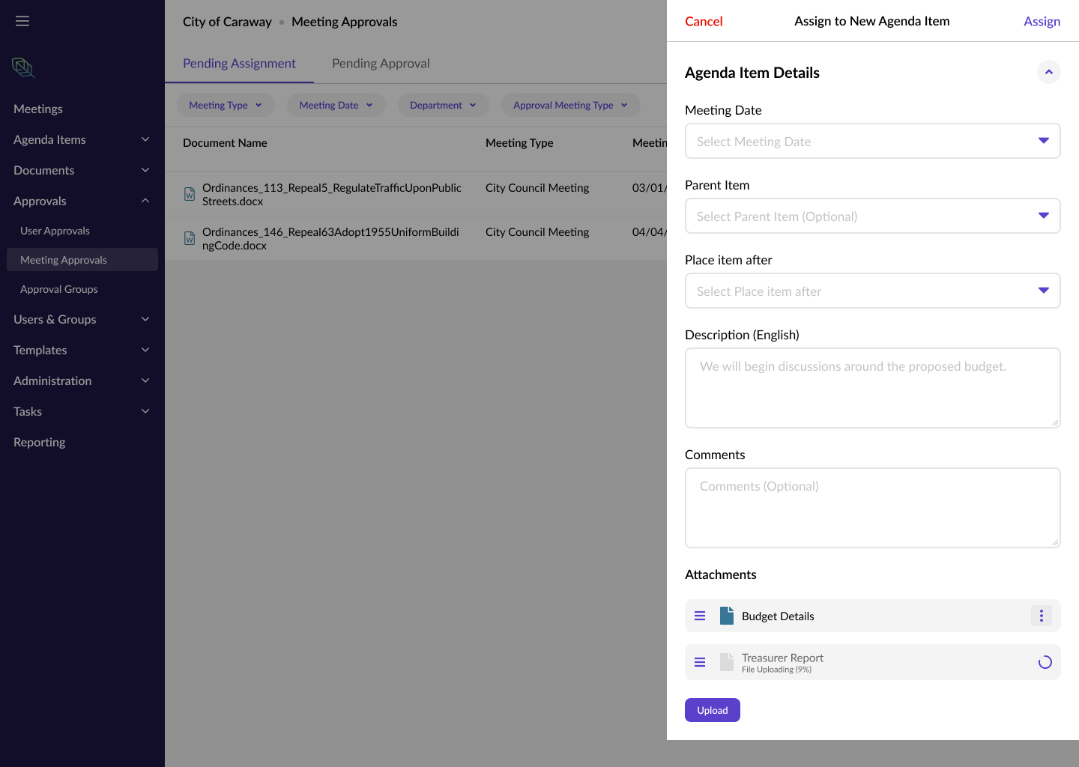Click City Council Meeting in Ordinances_146 row
1079x767 pixels.
tap(537, 231)
